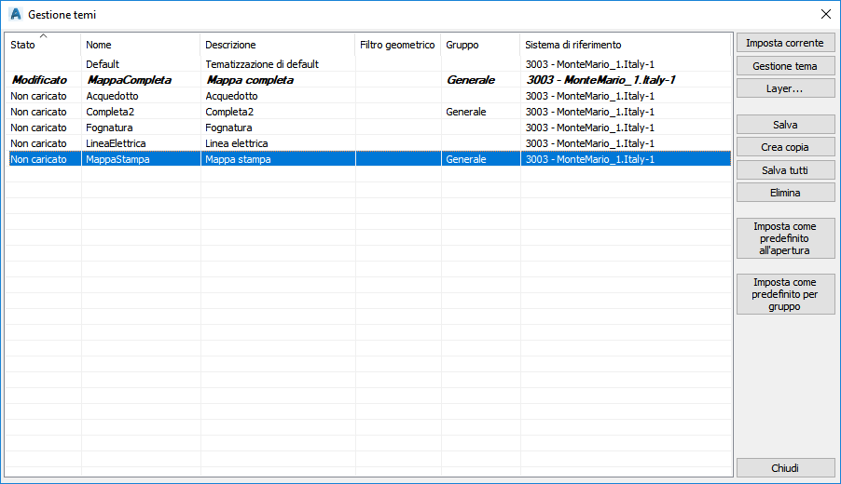Sort list by Nome column header

coord(140,45)
